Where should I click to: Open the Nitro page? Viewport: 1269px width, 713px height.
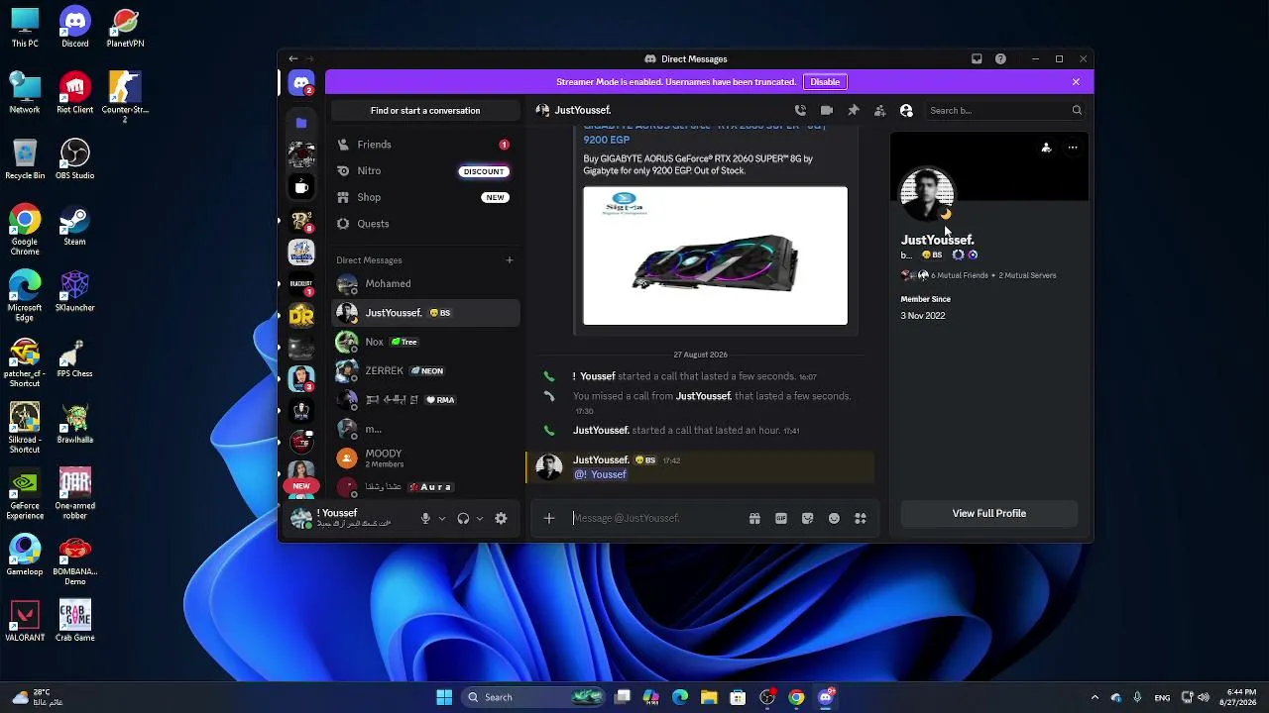click(x=424, y=171)
